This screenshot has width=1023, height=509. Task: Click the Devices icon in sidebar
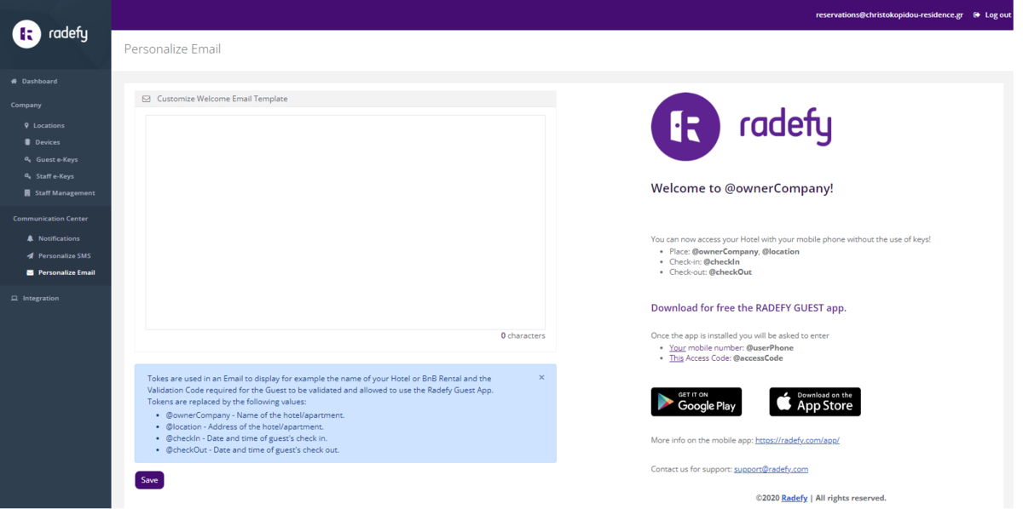click(x=27, y=142)
